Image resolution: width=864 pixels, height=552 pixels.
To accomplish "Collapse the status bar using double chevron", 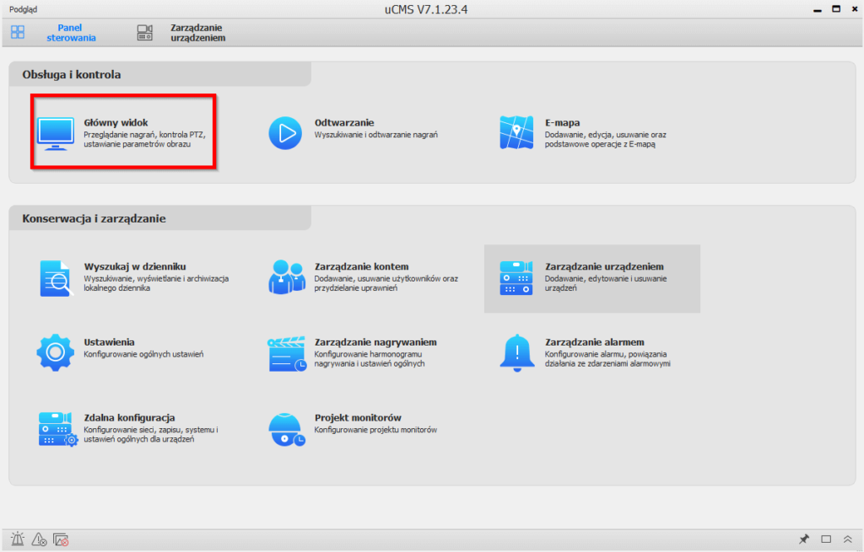I will 848,539.
